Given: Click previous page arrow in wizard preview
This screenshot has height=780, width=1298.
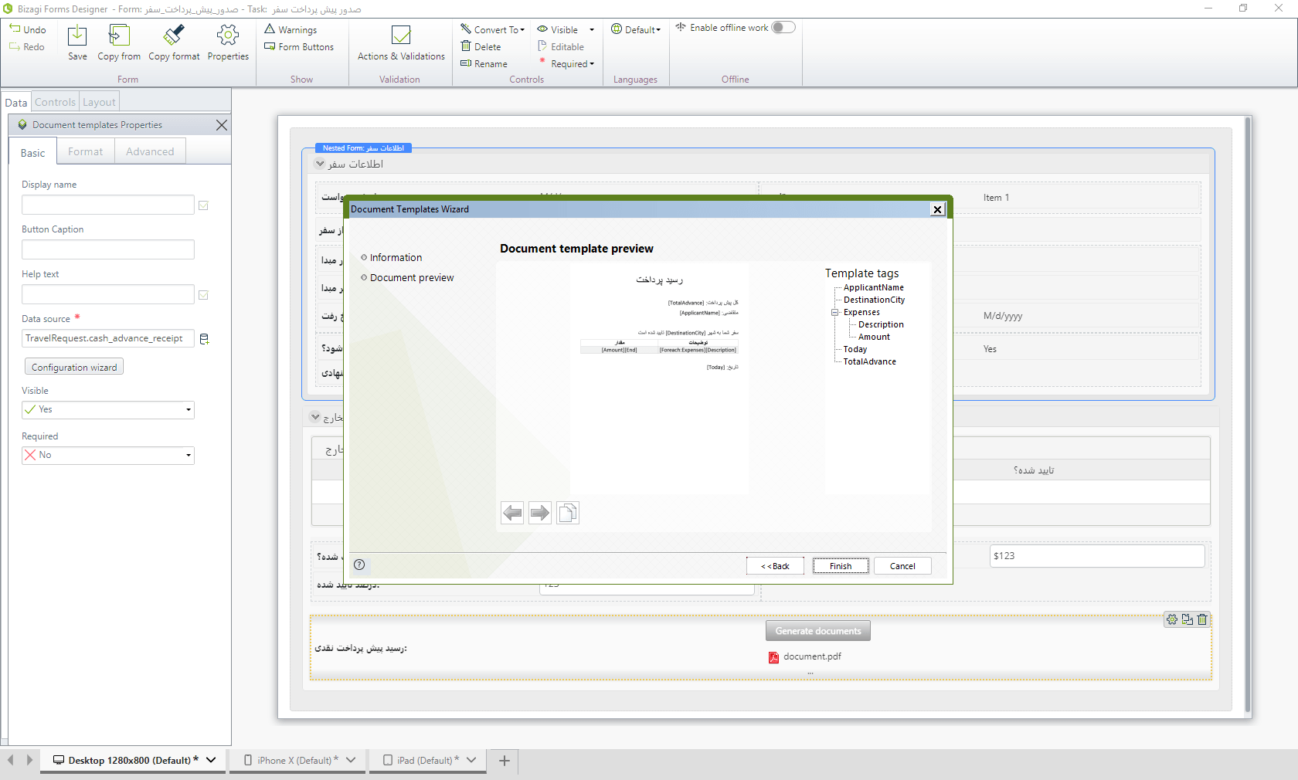Looking at the screenshot, I should tap(512, 513).
